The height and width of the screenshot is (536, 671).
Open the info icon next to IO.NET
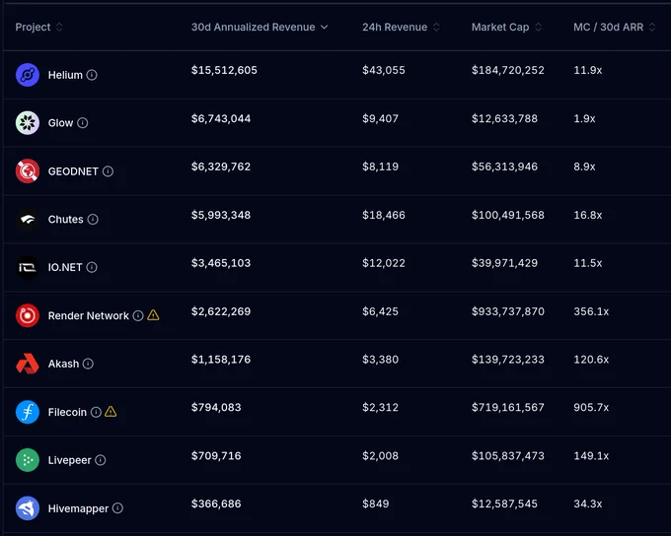92,268
